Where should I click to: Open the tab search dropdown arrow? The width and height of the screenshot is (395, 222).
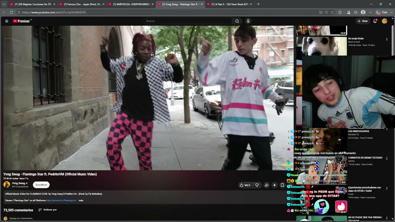(x=4, y=4)
